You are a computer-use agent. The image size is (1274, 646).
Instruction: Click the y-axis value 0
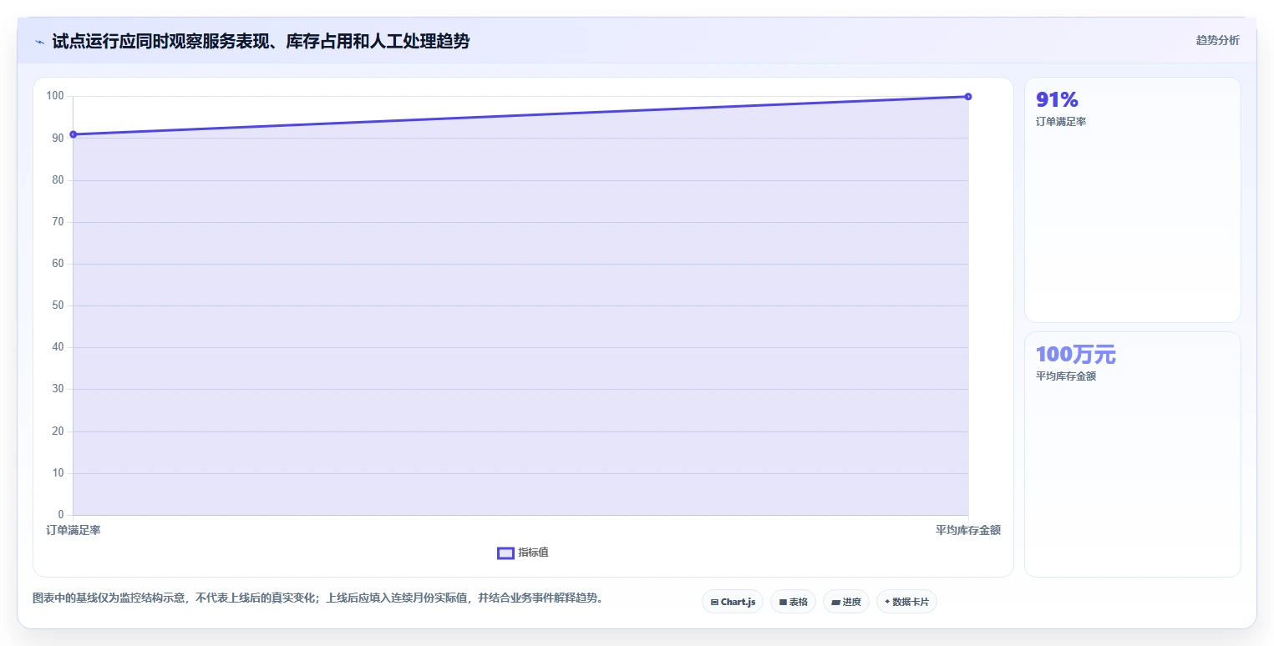click(x=61, y=514)
